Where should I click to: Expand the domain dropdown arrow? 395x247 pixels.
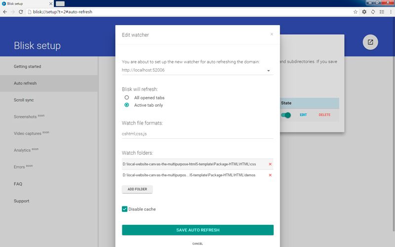click(268, 71)
